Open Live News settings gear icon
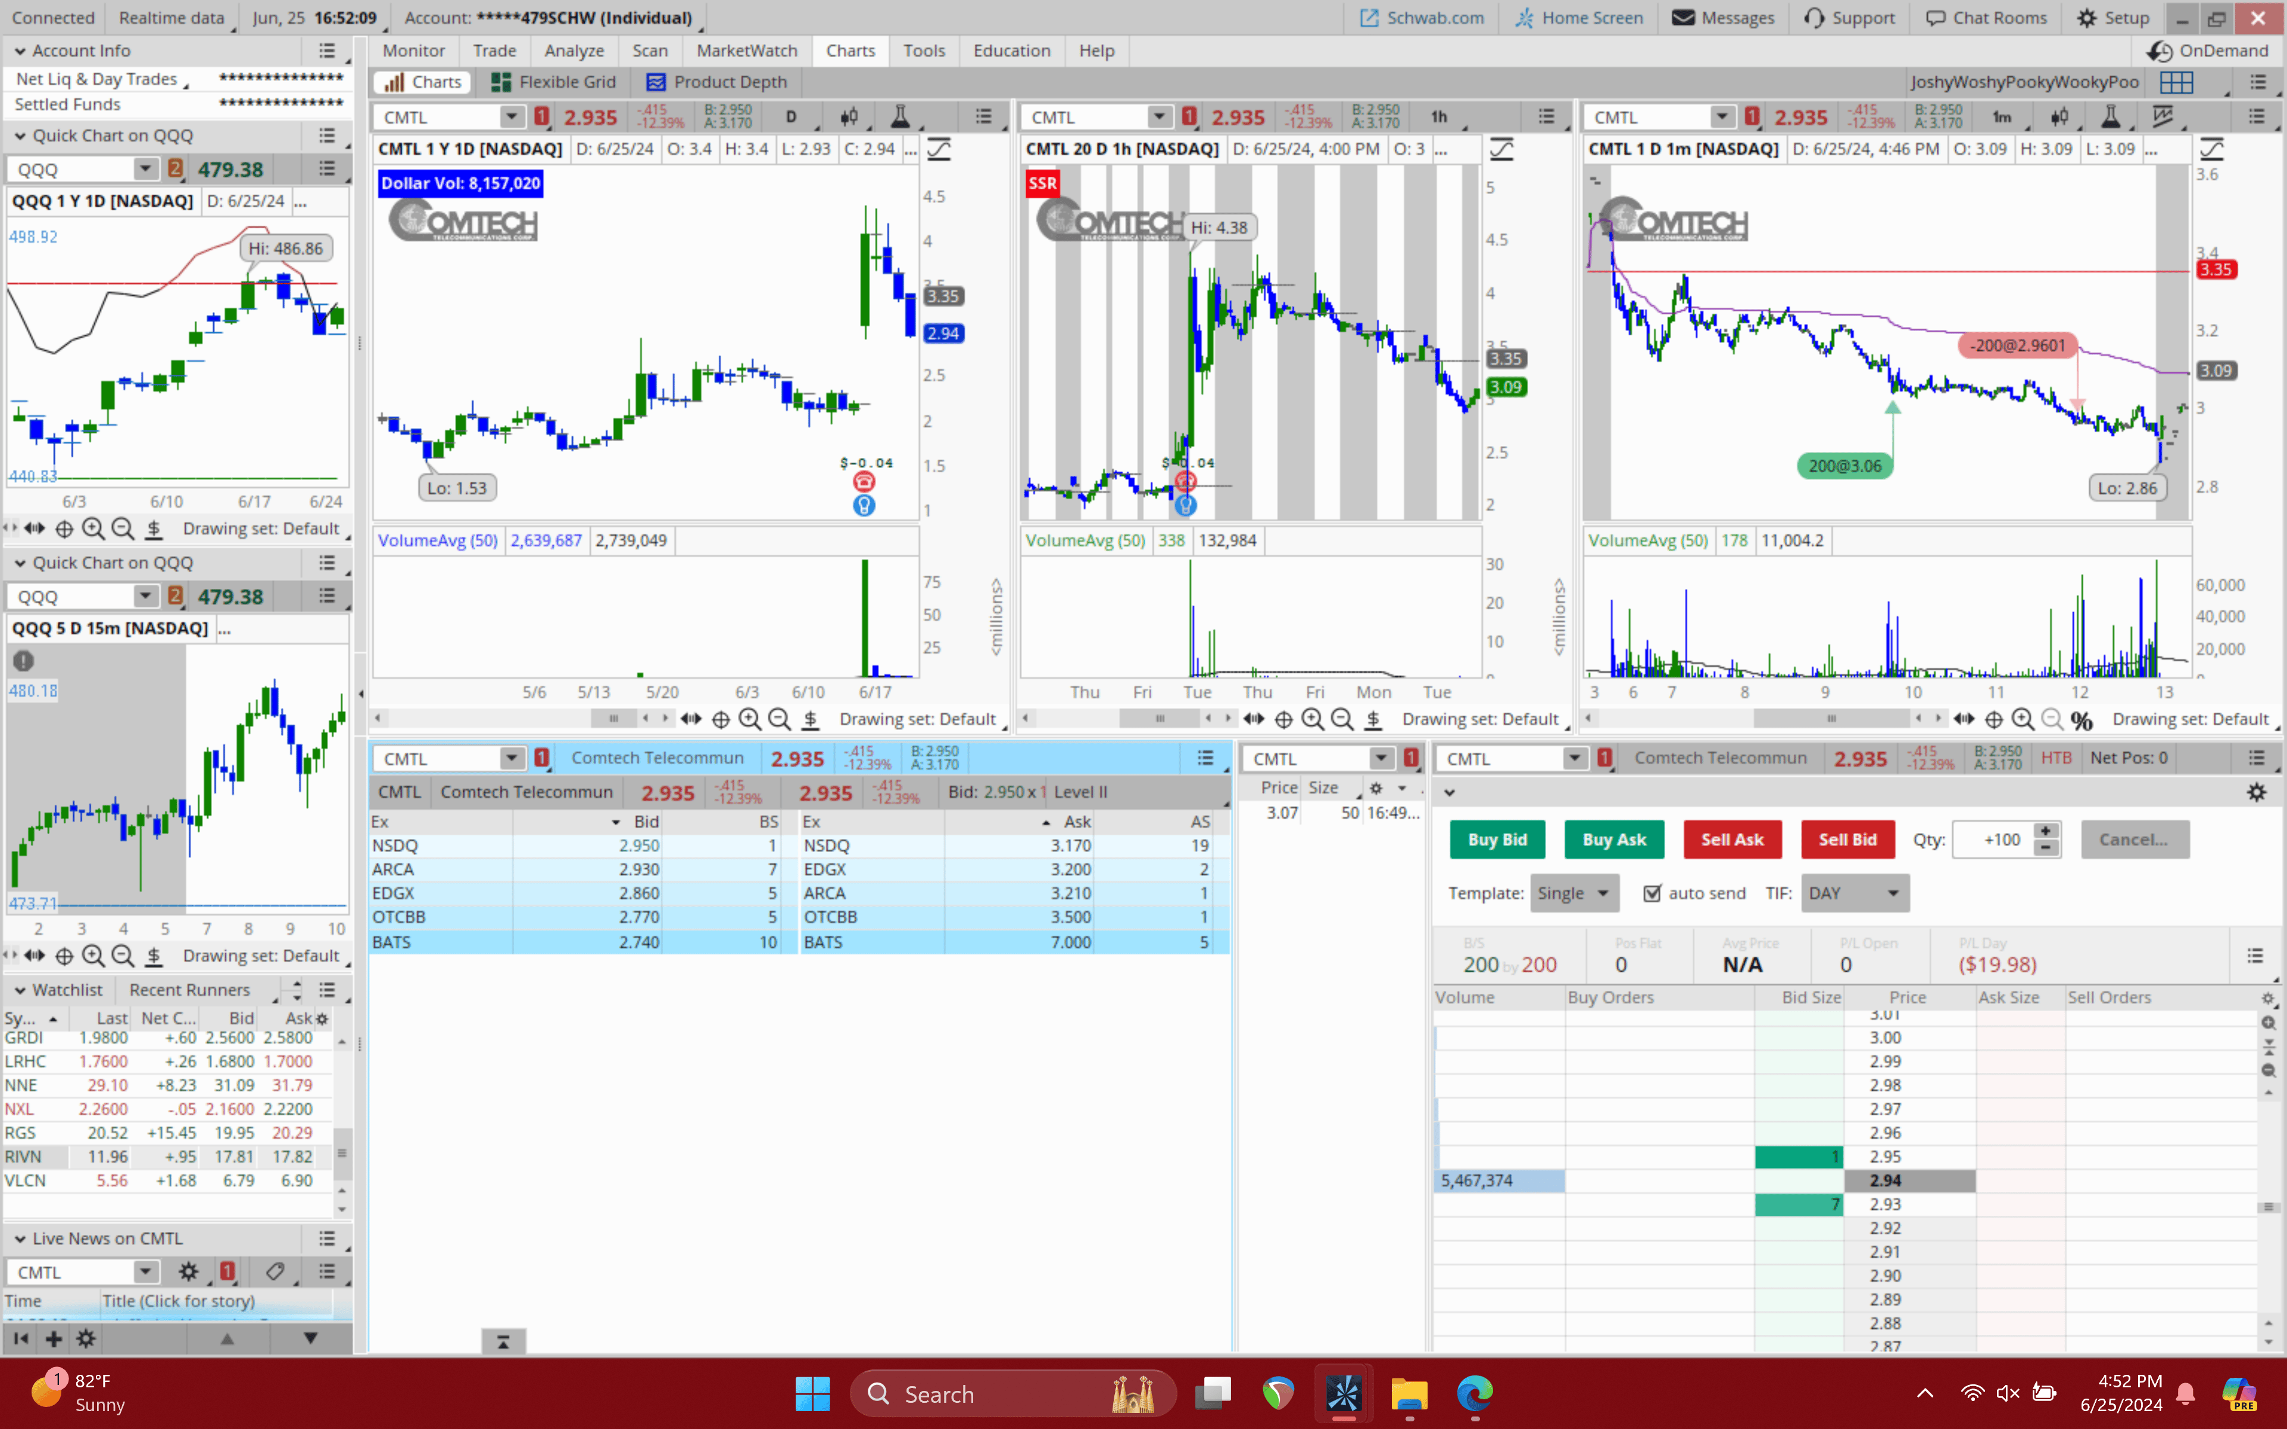Screen dimensions: 2287x1429 (x=188, y=1271)
